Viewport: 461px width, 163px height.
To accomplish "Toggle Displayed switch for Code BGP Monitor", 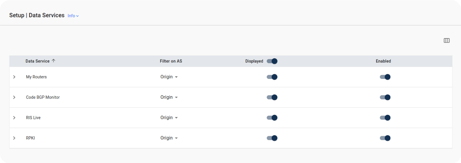I will 272,97.
